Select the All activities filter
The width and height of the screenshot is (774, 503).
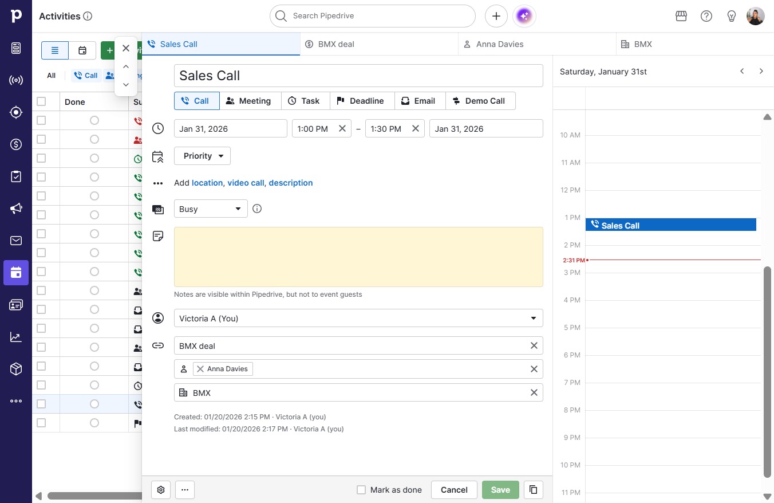click(x=52, y=75)
